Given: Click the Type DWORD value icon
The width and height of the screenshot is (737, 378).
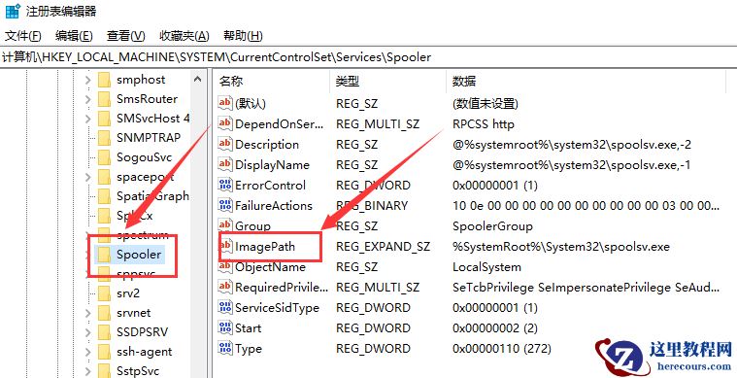Looking at the screenshot, I should [x=225, y=349].
